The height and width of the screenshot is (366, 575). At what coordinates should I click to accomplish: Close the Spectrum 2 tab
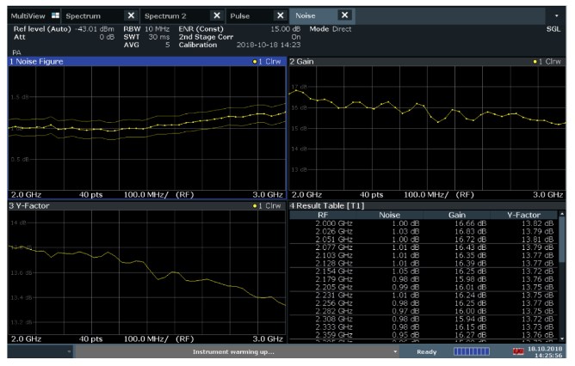(x=216, y=16)
